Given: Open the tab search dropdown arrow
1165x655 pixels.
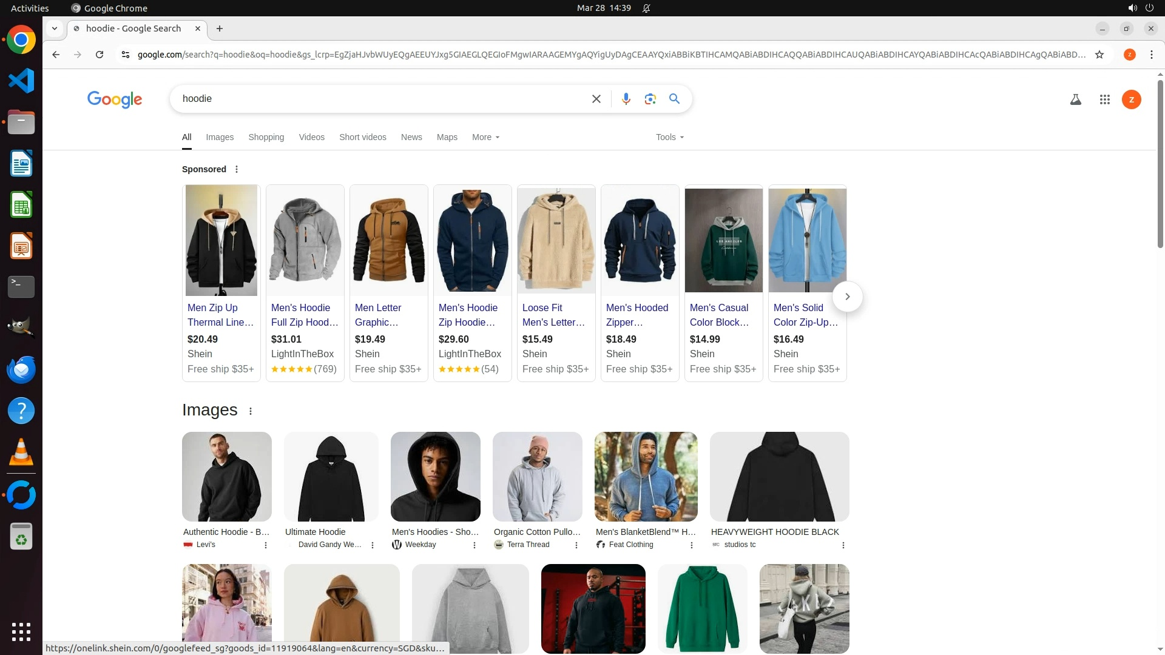Looking at the screenshot, I should [x=55, y=29].
